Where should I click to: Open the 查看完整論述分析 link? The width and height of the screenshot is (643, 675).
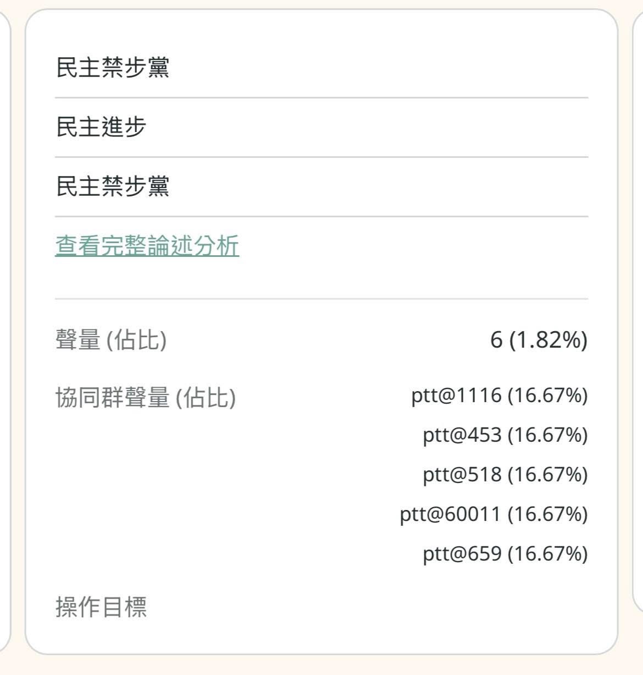click(x=147, y=245)
